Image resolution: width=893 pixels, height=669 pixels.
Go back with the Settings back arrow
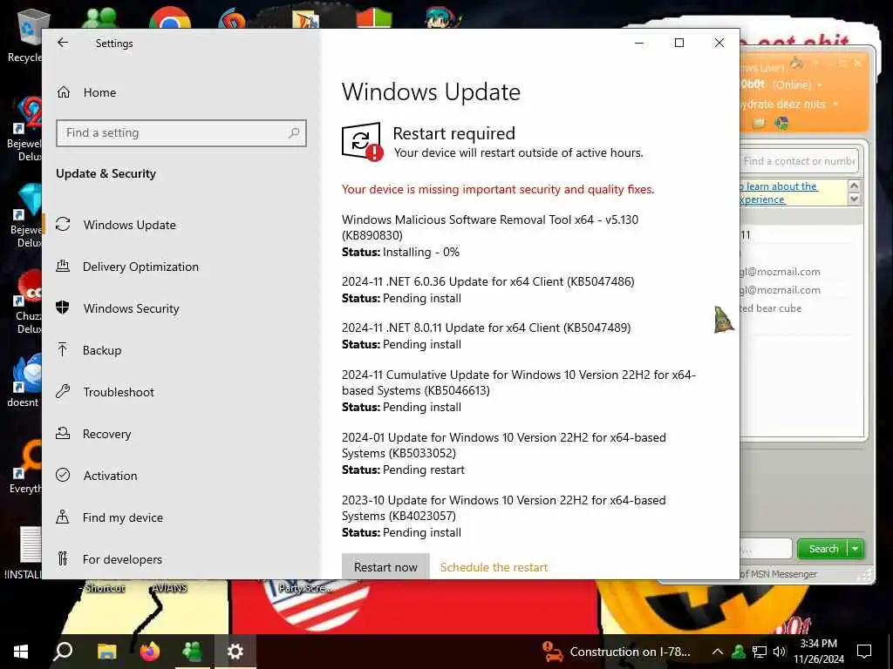pos(63,43)
